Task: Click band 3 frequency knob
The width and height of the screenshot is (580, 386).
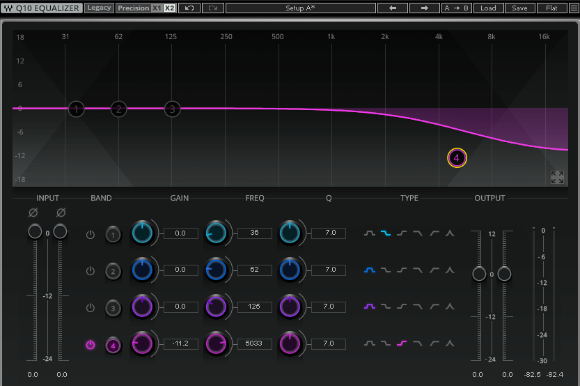Action: (x=216, y=307)
